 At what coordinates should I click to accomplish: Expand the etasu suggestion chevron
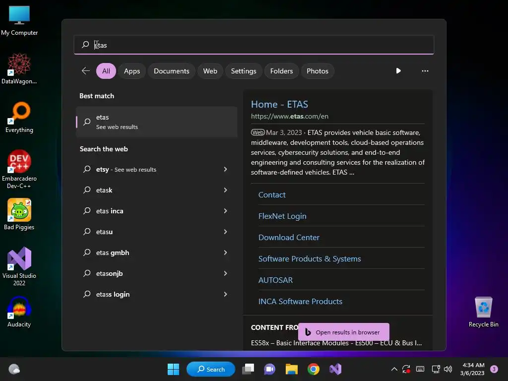pos(225,232)
